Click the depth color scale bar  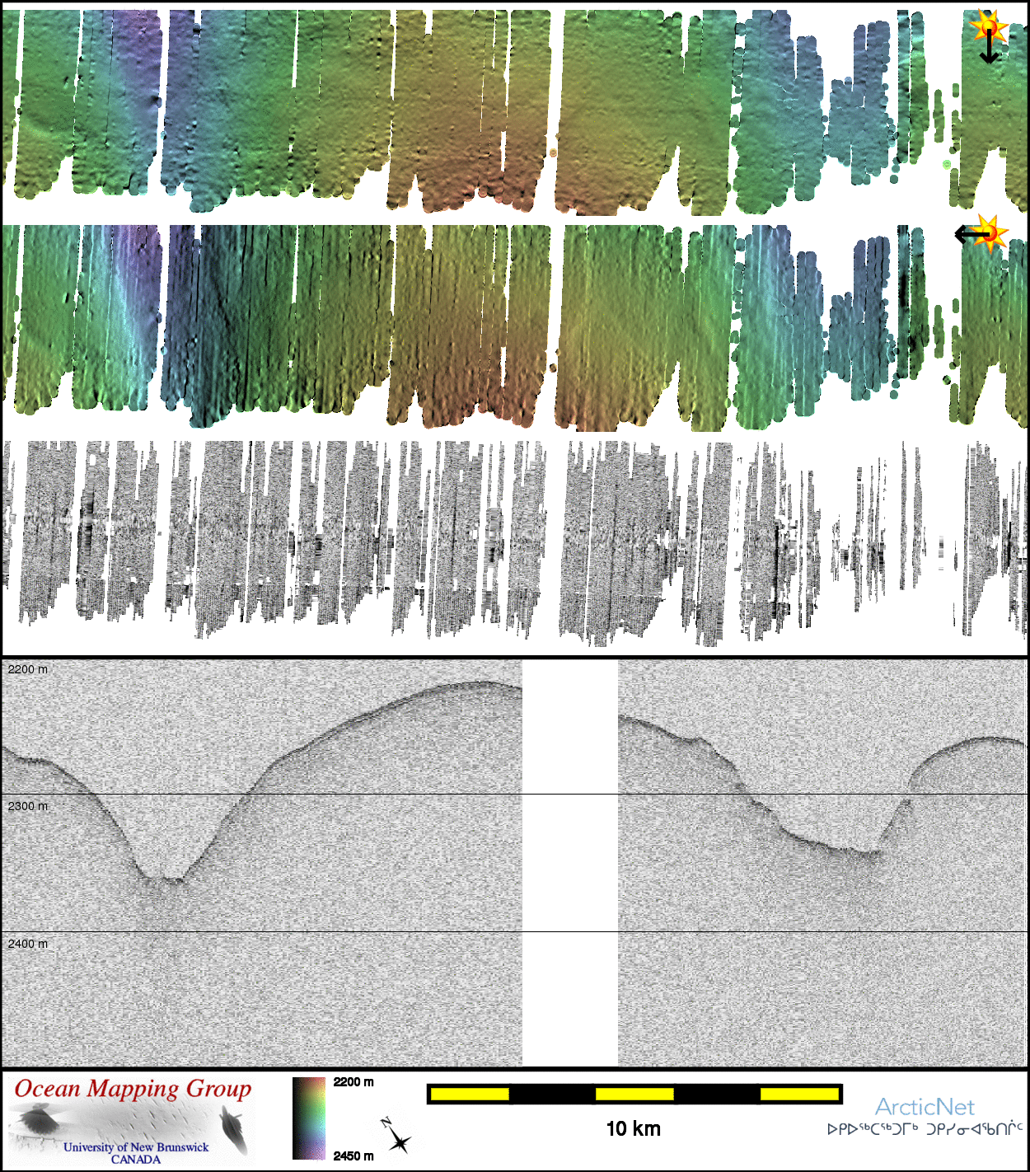[308, 1118]
